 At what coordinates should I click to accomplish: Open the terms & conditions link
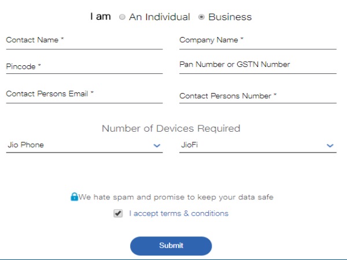[x=198, y=213]
